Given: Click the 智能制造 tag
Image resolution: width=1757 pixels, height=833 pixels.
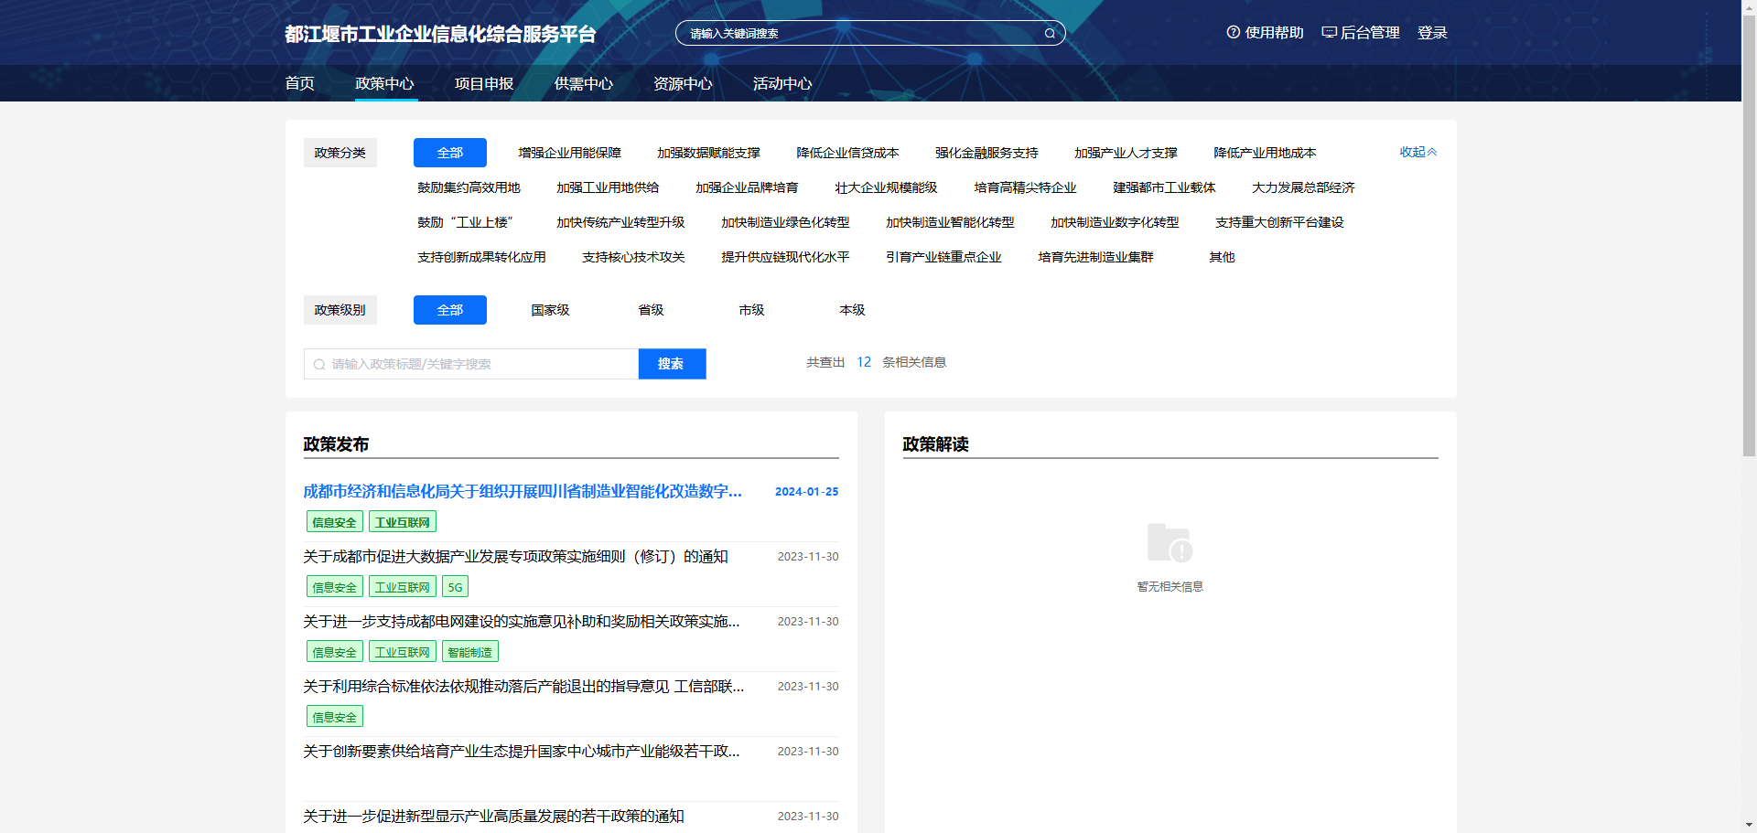Looking at the screenshot, I should click(469, 652).
